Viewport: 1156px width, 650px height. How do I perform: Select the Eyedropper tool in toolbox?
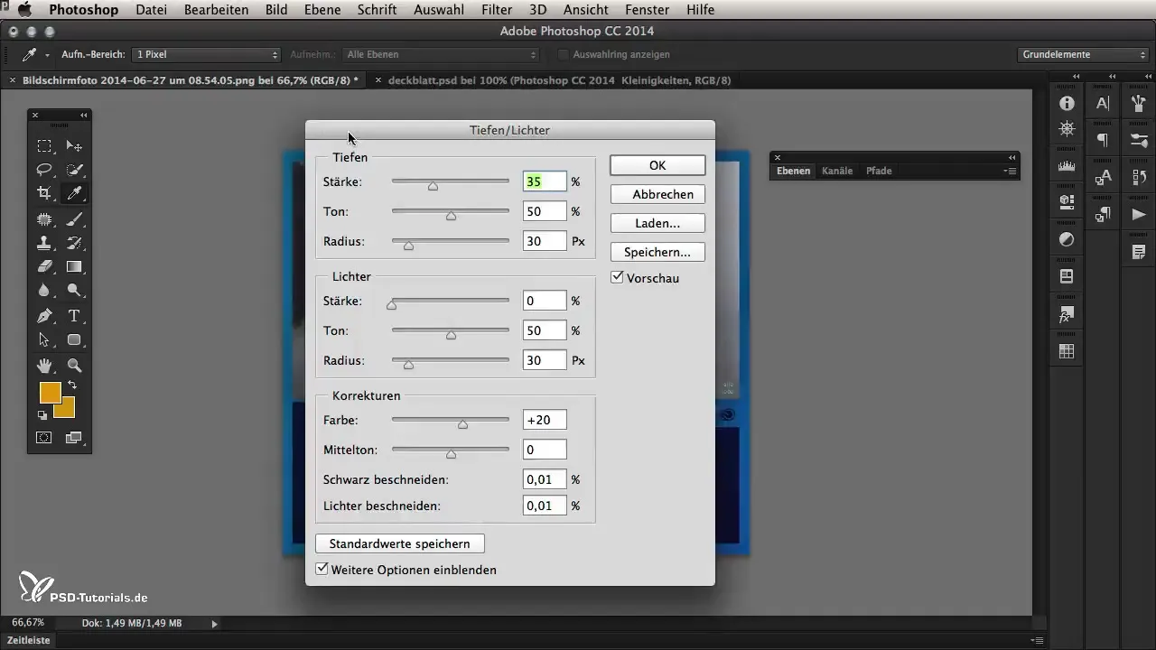point(74,193)
